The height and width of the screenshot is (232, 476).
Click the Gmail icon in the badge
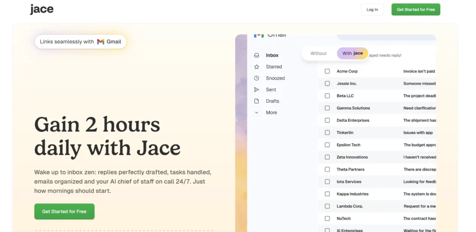point(100,42)
